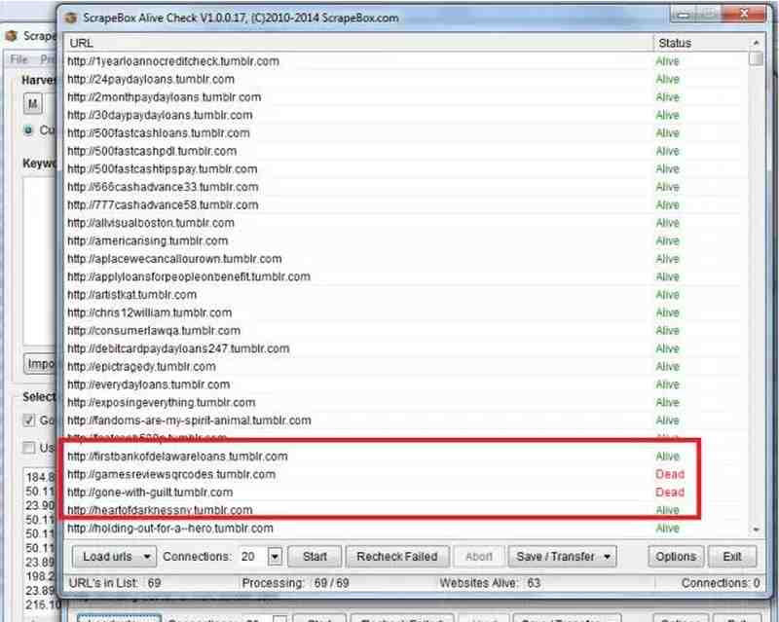The image size is (779, 622).
Task: Click the Dead status for gone-with-guilt.tumblr.com
Action: [670, 493]
